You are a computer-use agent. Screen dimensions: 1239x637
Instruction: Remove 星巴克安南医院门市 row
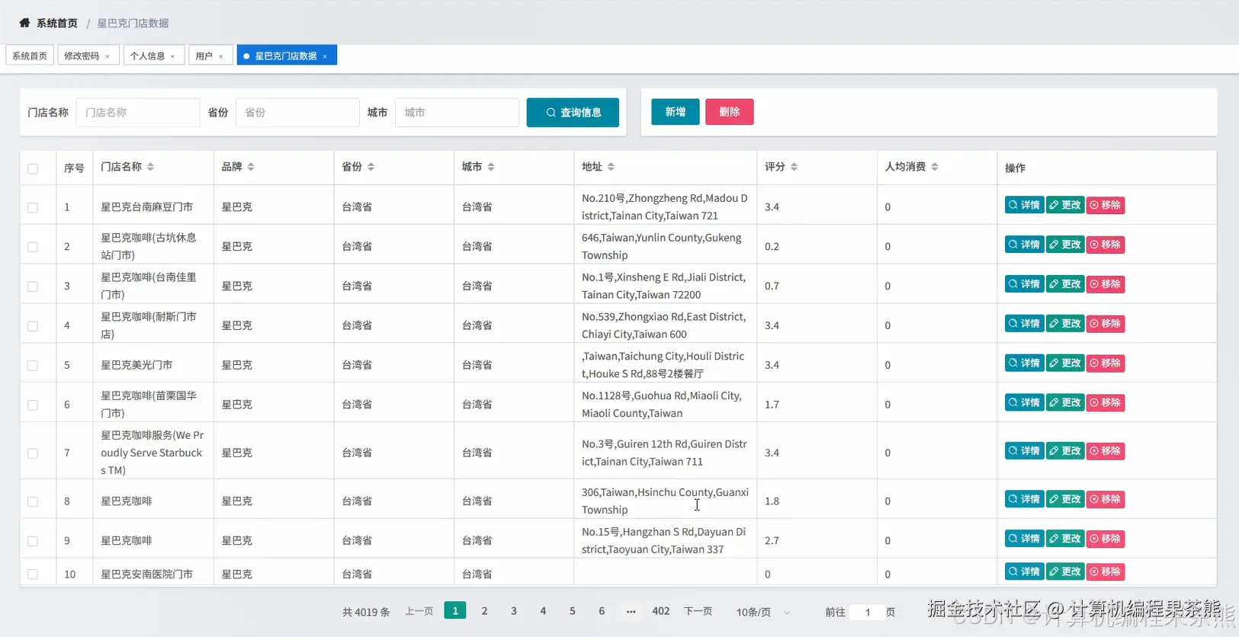point(1106,571)
